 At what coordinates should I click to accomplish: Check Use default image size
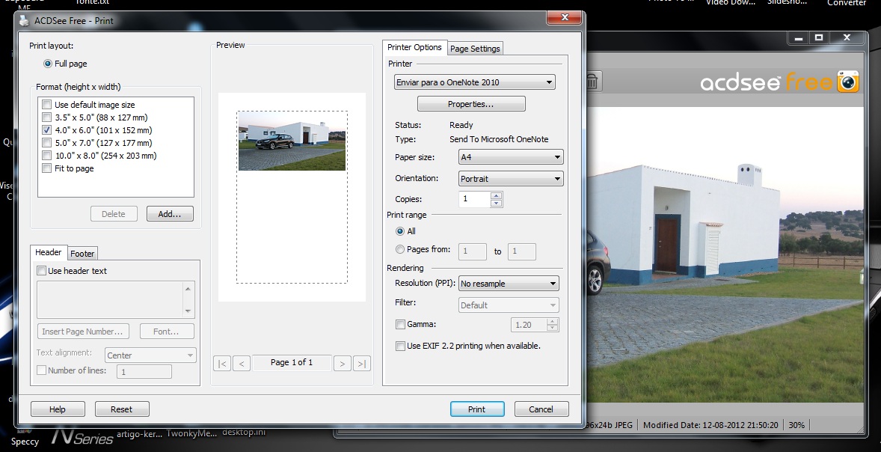tap(46, 105)
